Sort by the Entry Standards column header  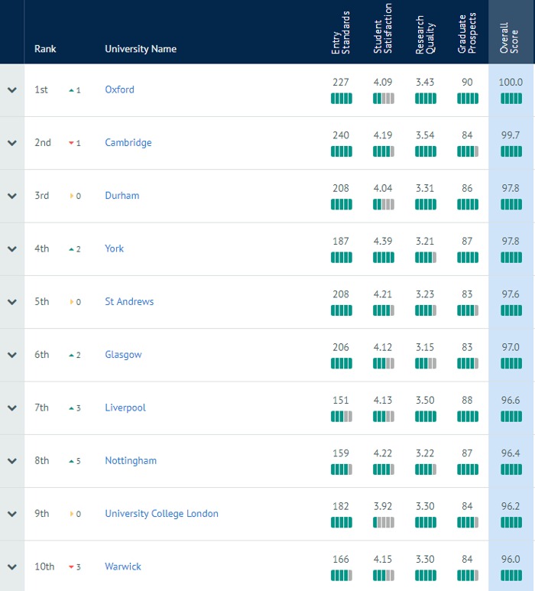click(x=341, y=33)
